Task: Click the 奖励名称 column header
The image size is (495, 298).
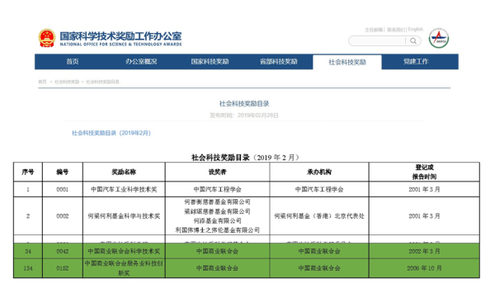Action: click(124, 172)
